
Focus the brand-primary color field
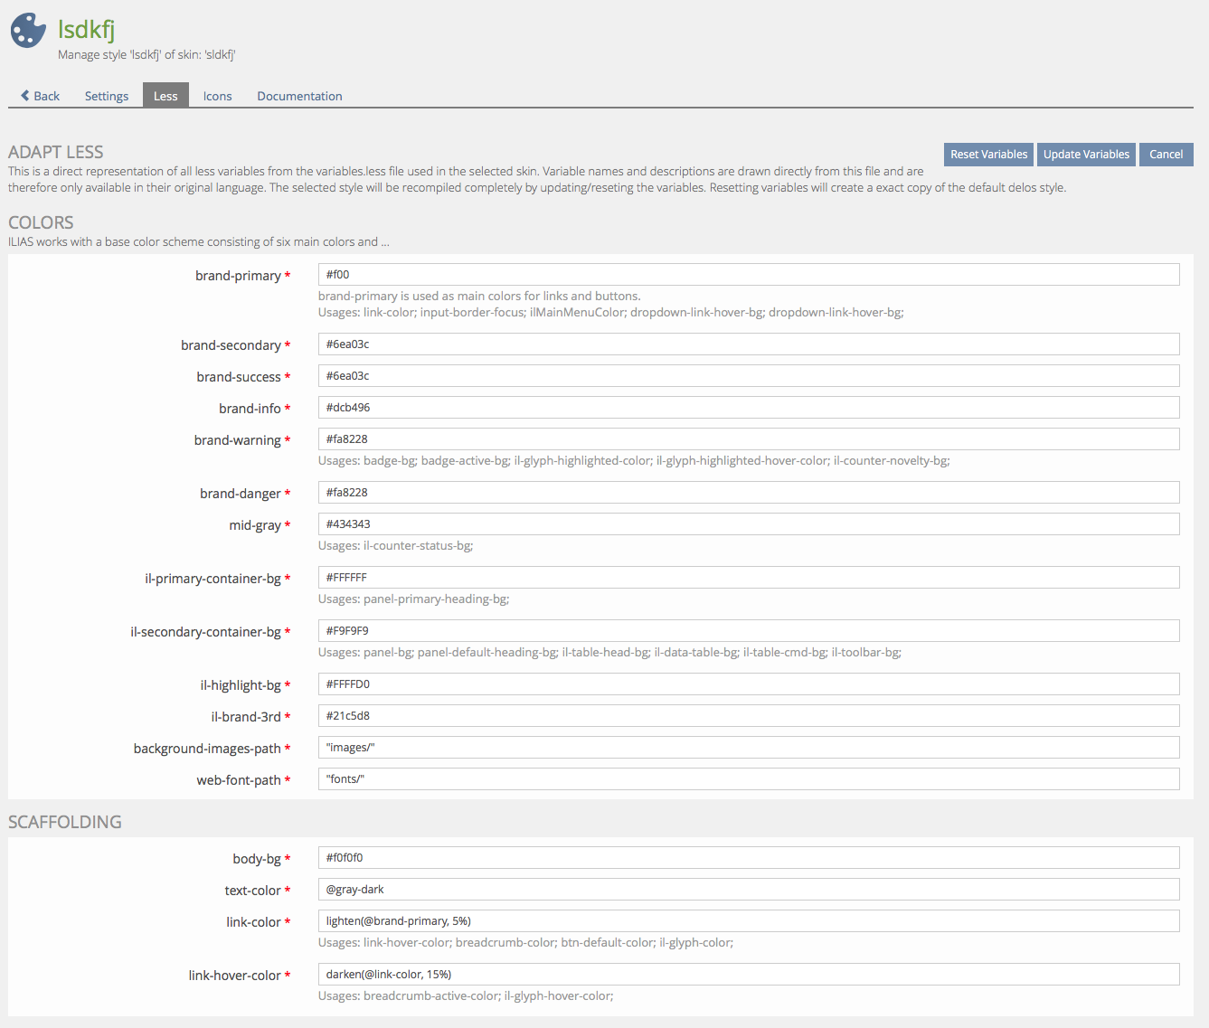pos(748,275)
